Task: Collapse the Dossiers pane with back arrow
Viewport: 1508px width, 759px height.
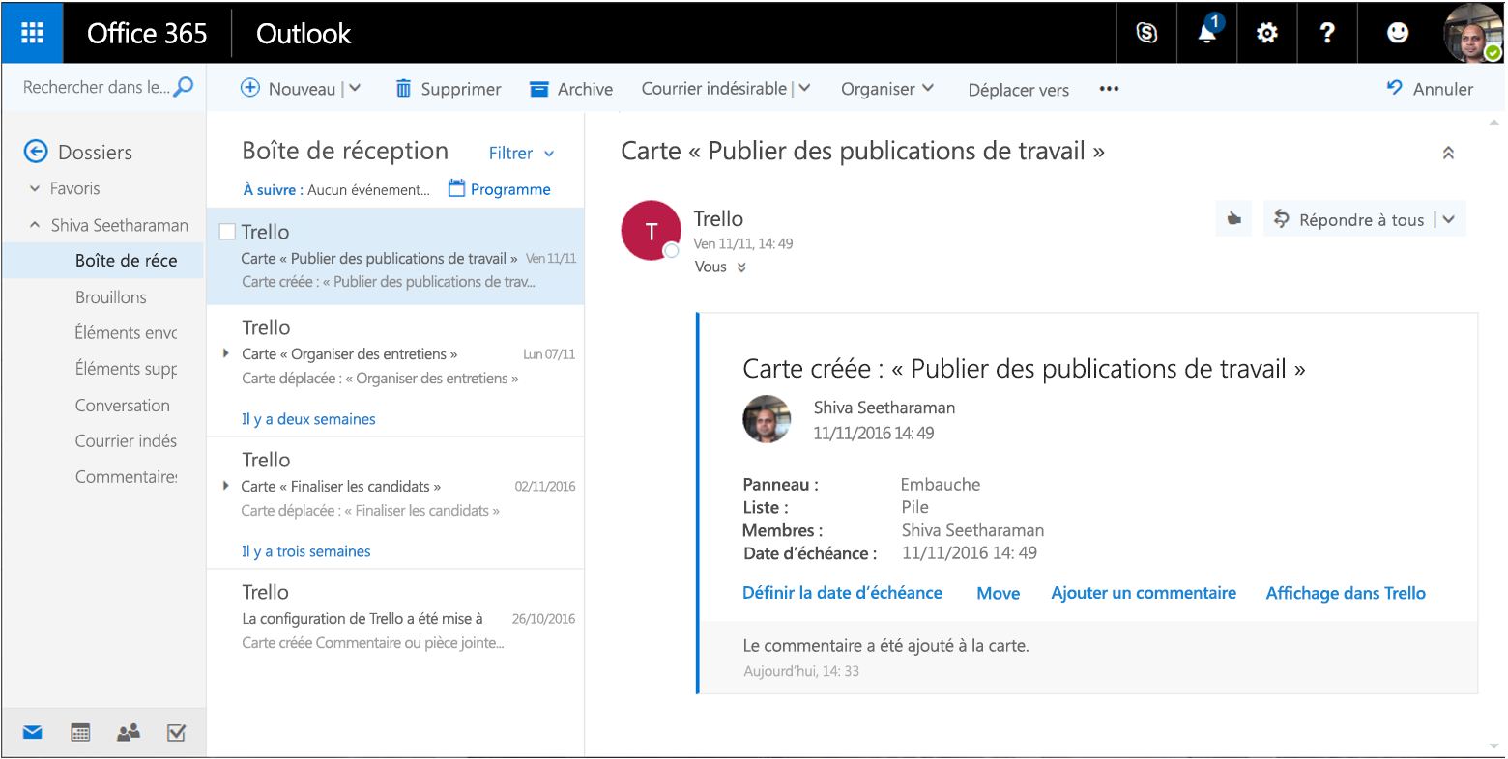Action: pos(36,152)
